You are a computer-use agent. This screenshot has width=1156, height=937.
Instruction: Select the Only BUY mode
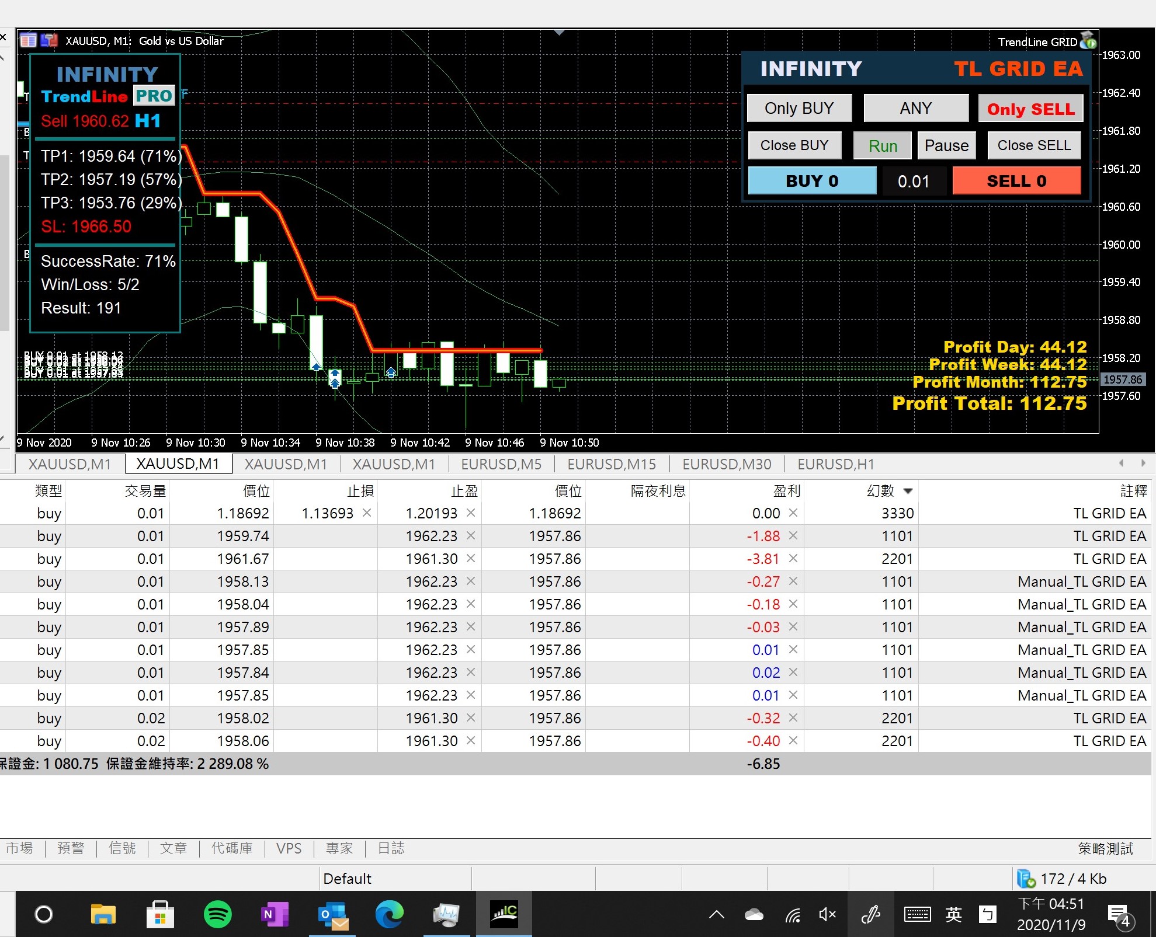coord(799,109)
